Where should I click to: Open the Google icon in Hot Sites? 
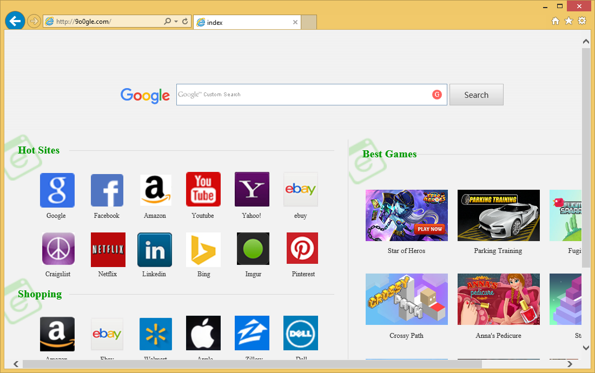pyautogui.click(x=57, y=190)
